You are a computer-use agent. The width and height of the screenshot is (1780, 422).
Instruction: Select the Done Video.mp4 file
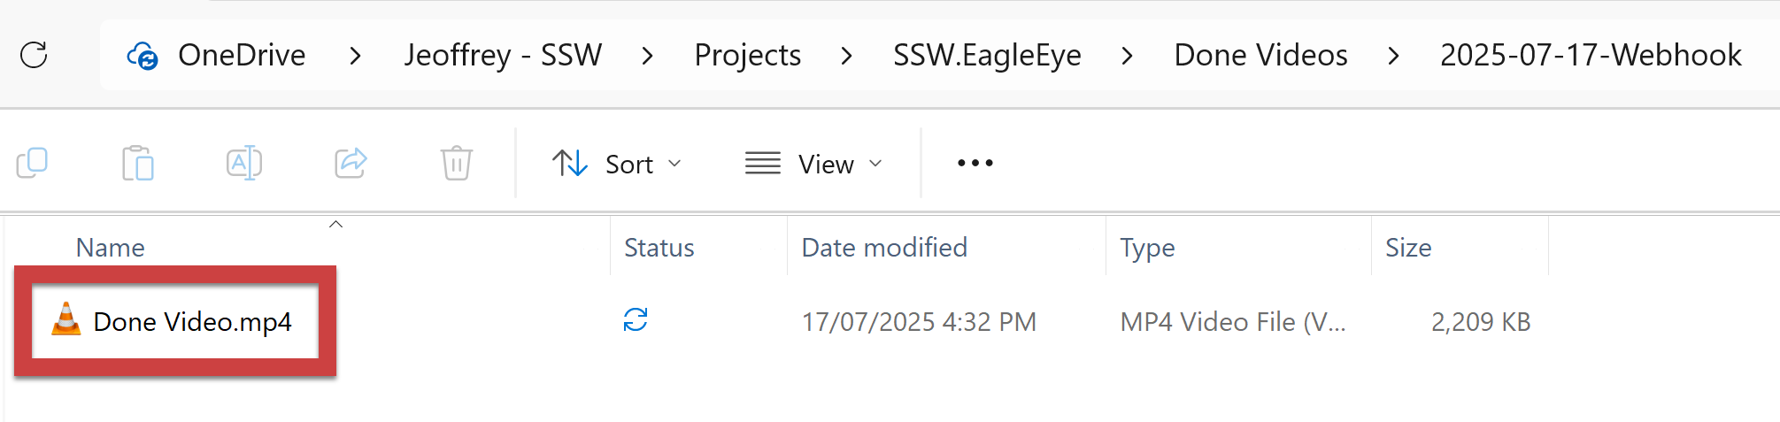(192, 322)
